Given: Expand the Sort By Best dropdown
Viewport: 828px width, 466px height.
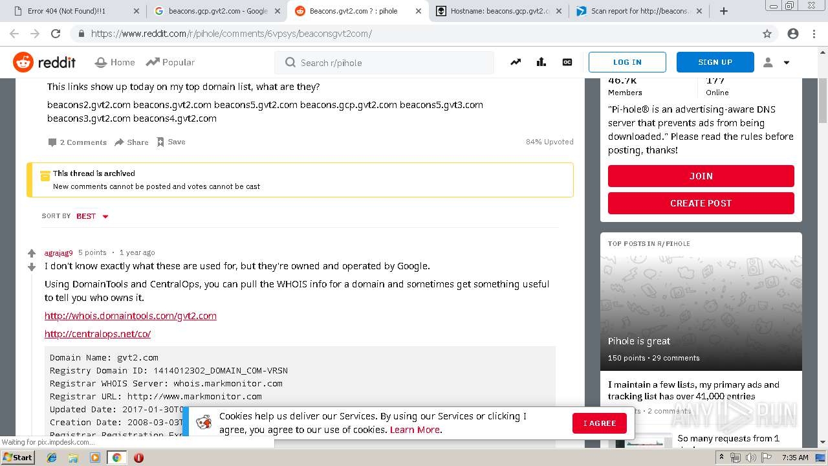Looking at the screenshot, I should pyautogui.click(x=93, y=216).
